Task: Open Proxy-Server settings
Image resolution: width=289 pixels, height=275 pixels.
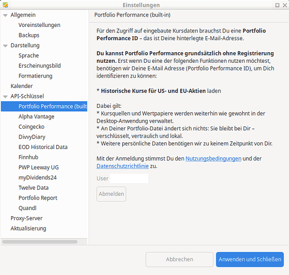Action: point(26,218)
